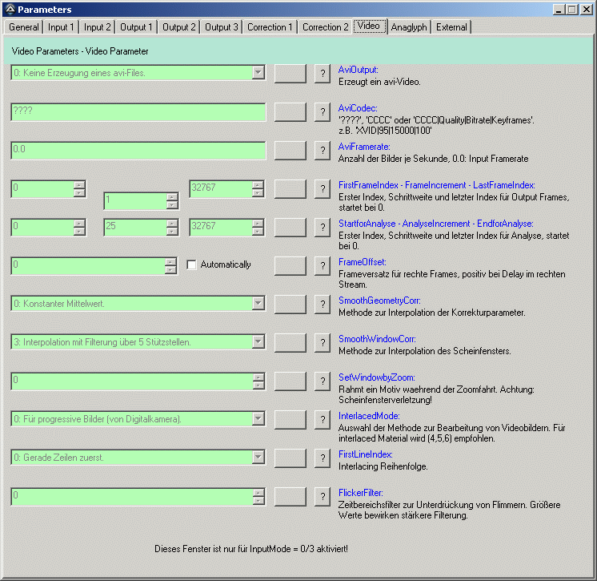Click the help button for AviOutput
Image resolution: width=597 pixels, height=581 pixels.
pos(322,74)
